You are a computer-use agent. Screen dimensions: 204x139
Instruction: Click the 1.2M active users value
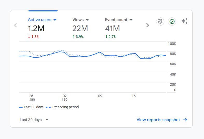click(x=36, y=28)
